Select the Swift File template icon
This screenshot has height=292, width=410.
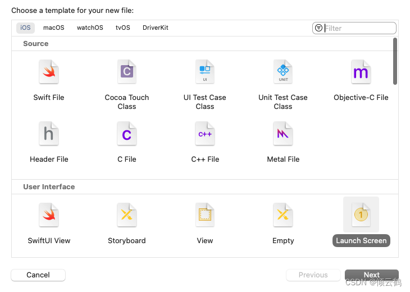49,72
